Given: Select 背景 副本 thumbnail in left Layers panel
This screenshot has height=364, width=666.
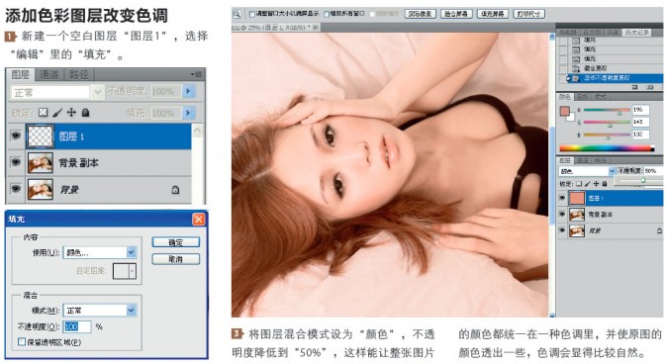Looking at the screenshot, I should point(41,162).
